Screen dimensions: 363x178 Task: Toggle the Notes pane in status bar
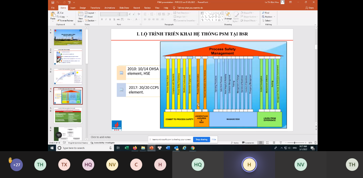pos(235,143)
